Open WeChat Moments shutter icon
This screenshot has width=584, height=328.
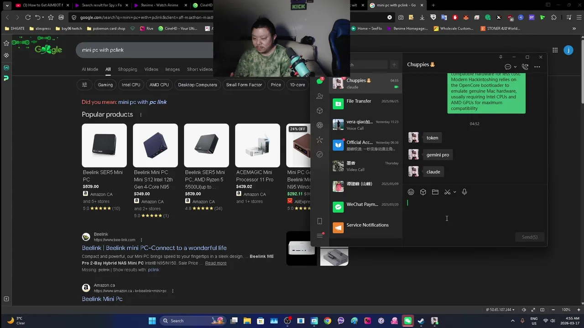click(x=319, y=125)
